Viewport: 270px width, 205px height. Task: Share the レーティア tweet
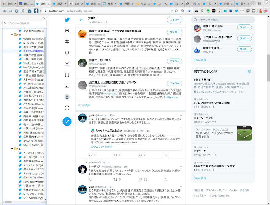coord(165,179)
